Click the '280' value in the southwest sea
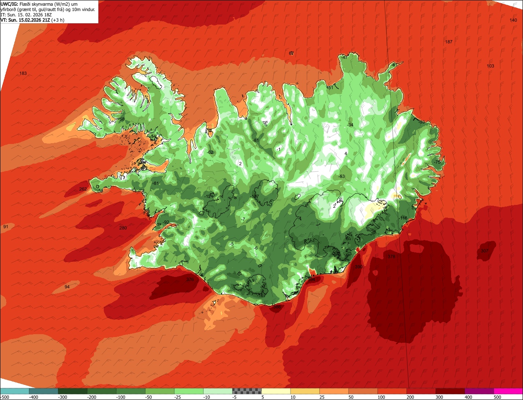 [123, 228]
